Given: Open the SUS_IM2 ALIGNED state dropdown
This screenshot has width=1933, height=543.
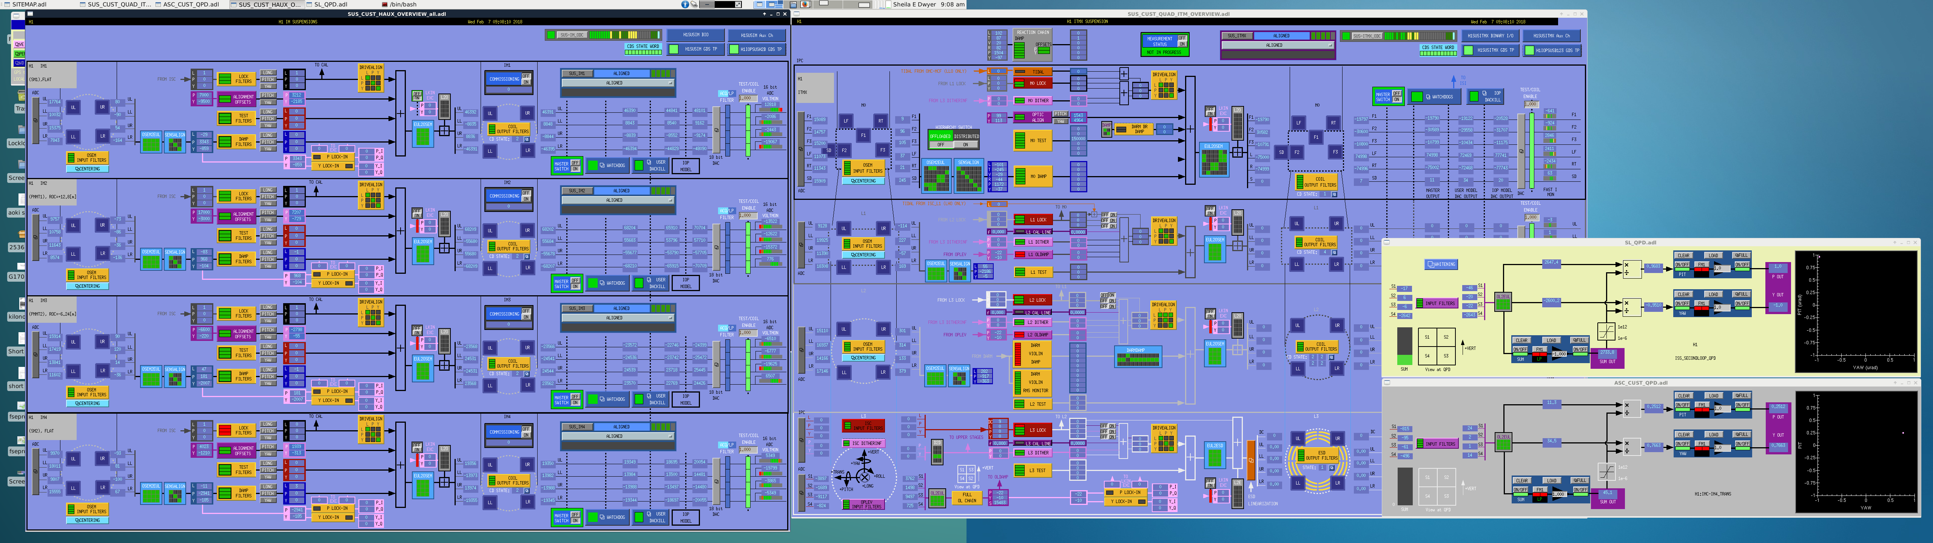Looking at the screenshot, I should pyautogui.click(x=618, y=200).
